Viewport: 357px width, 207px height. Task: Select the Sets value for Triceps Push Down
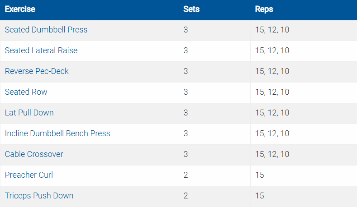point(186,196)
